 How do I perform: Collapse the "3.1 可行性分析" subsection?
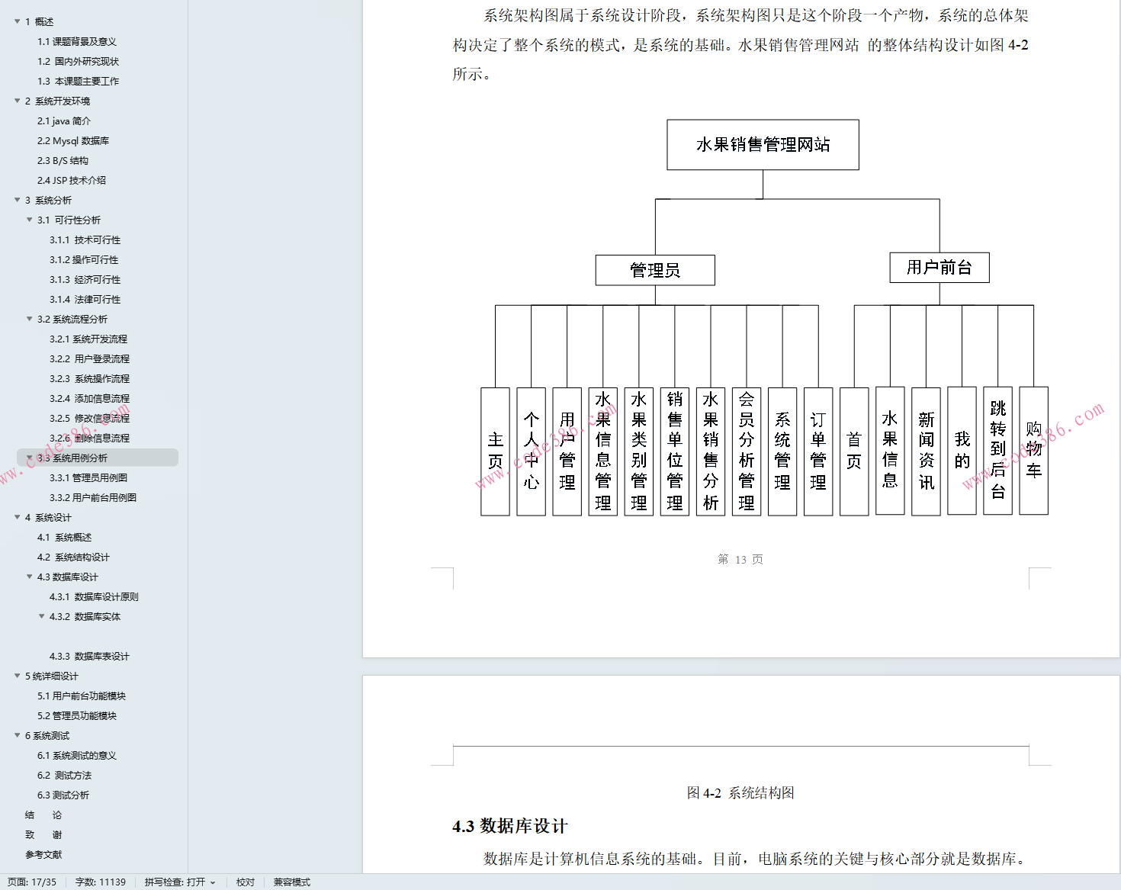29,220
